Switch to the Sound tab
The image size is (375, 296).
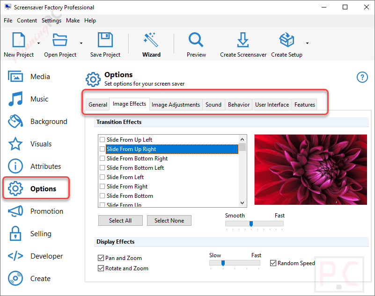click(x=213, y=105)
